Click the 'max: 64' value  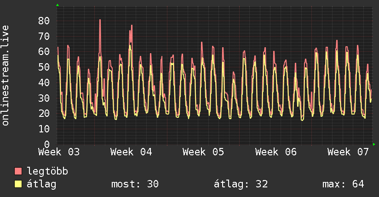click(x=343, y=184)
